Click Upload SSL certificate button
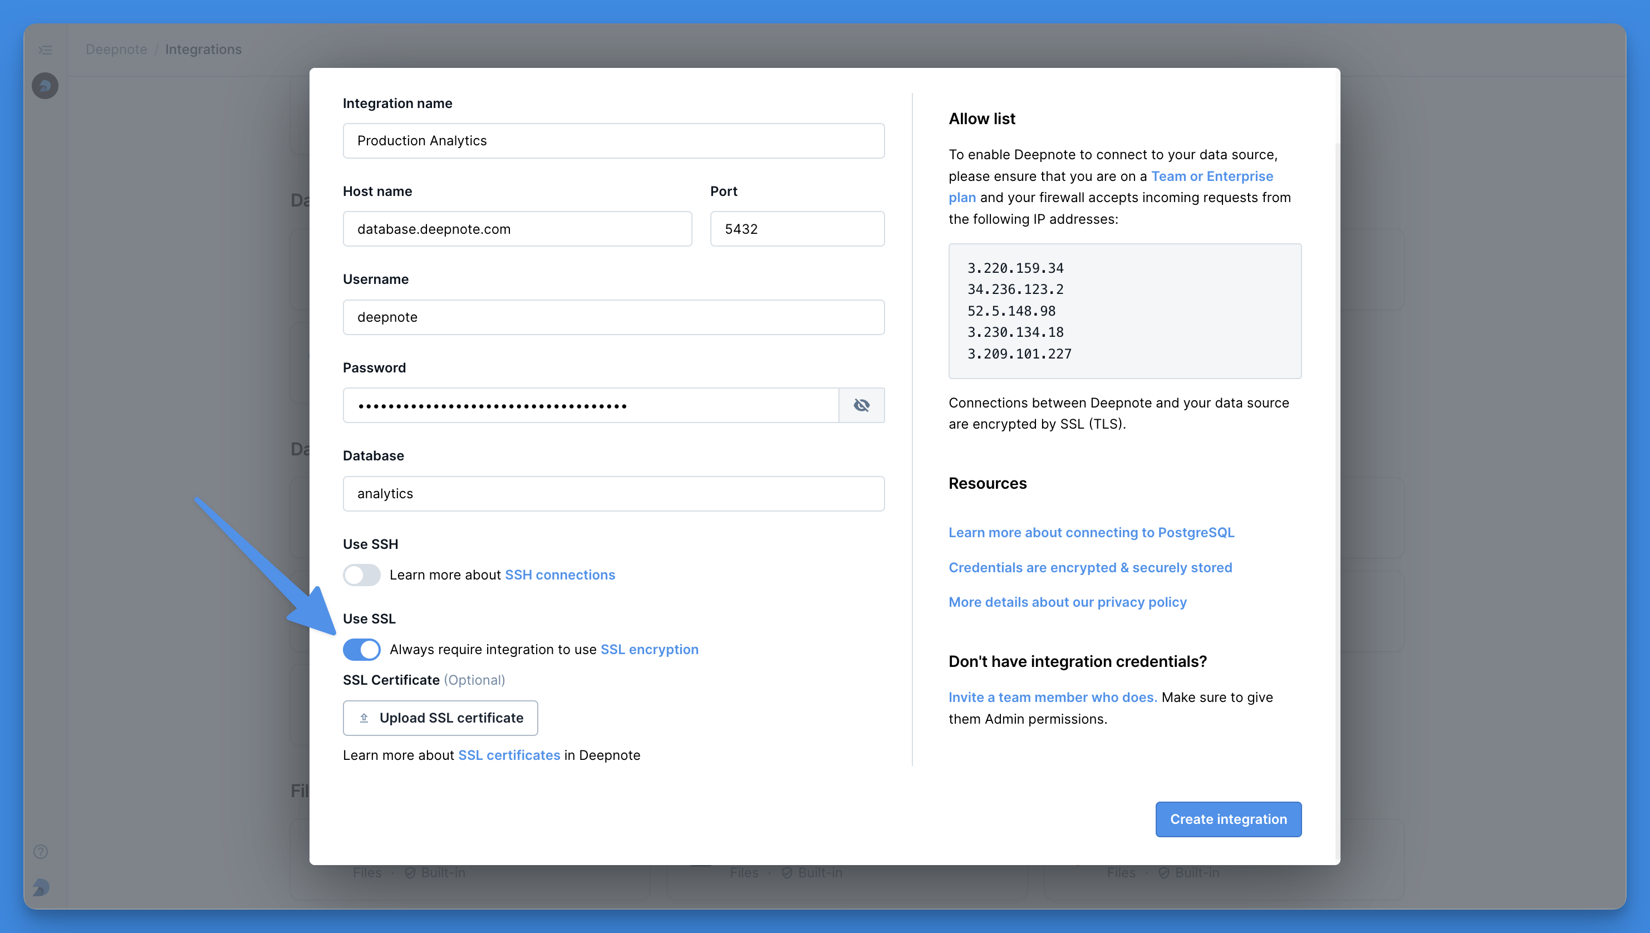Image resolution: width=1650 pixels, height=933 pixels. (450, 718)
